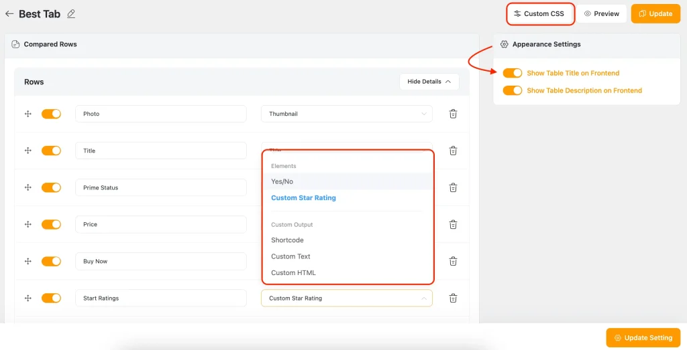Choose Custom HTML from the list
The height and width of the screenshot is (350, 687).
347,272
